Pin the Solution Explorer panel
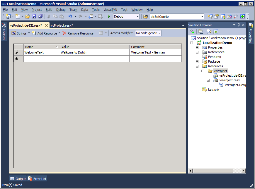This screenshot has width=255, height=189. click(239, 25)
